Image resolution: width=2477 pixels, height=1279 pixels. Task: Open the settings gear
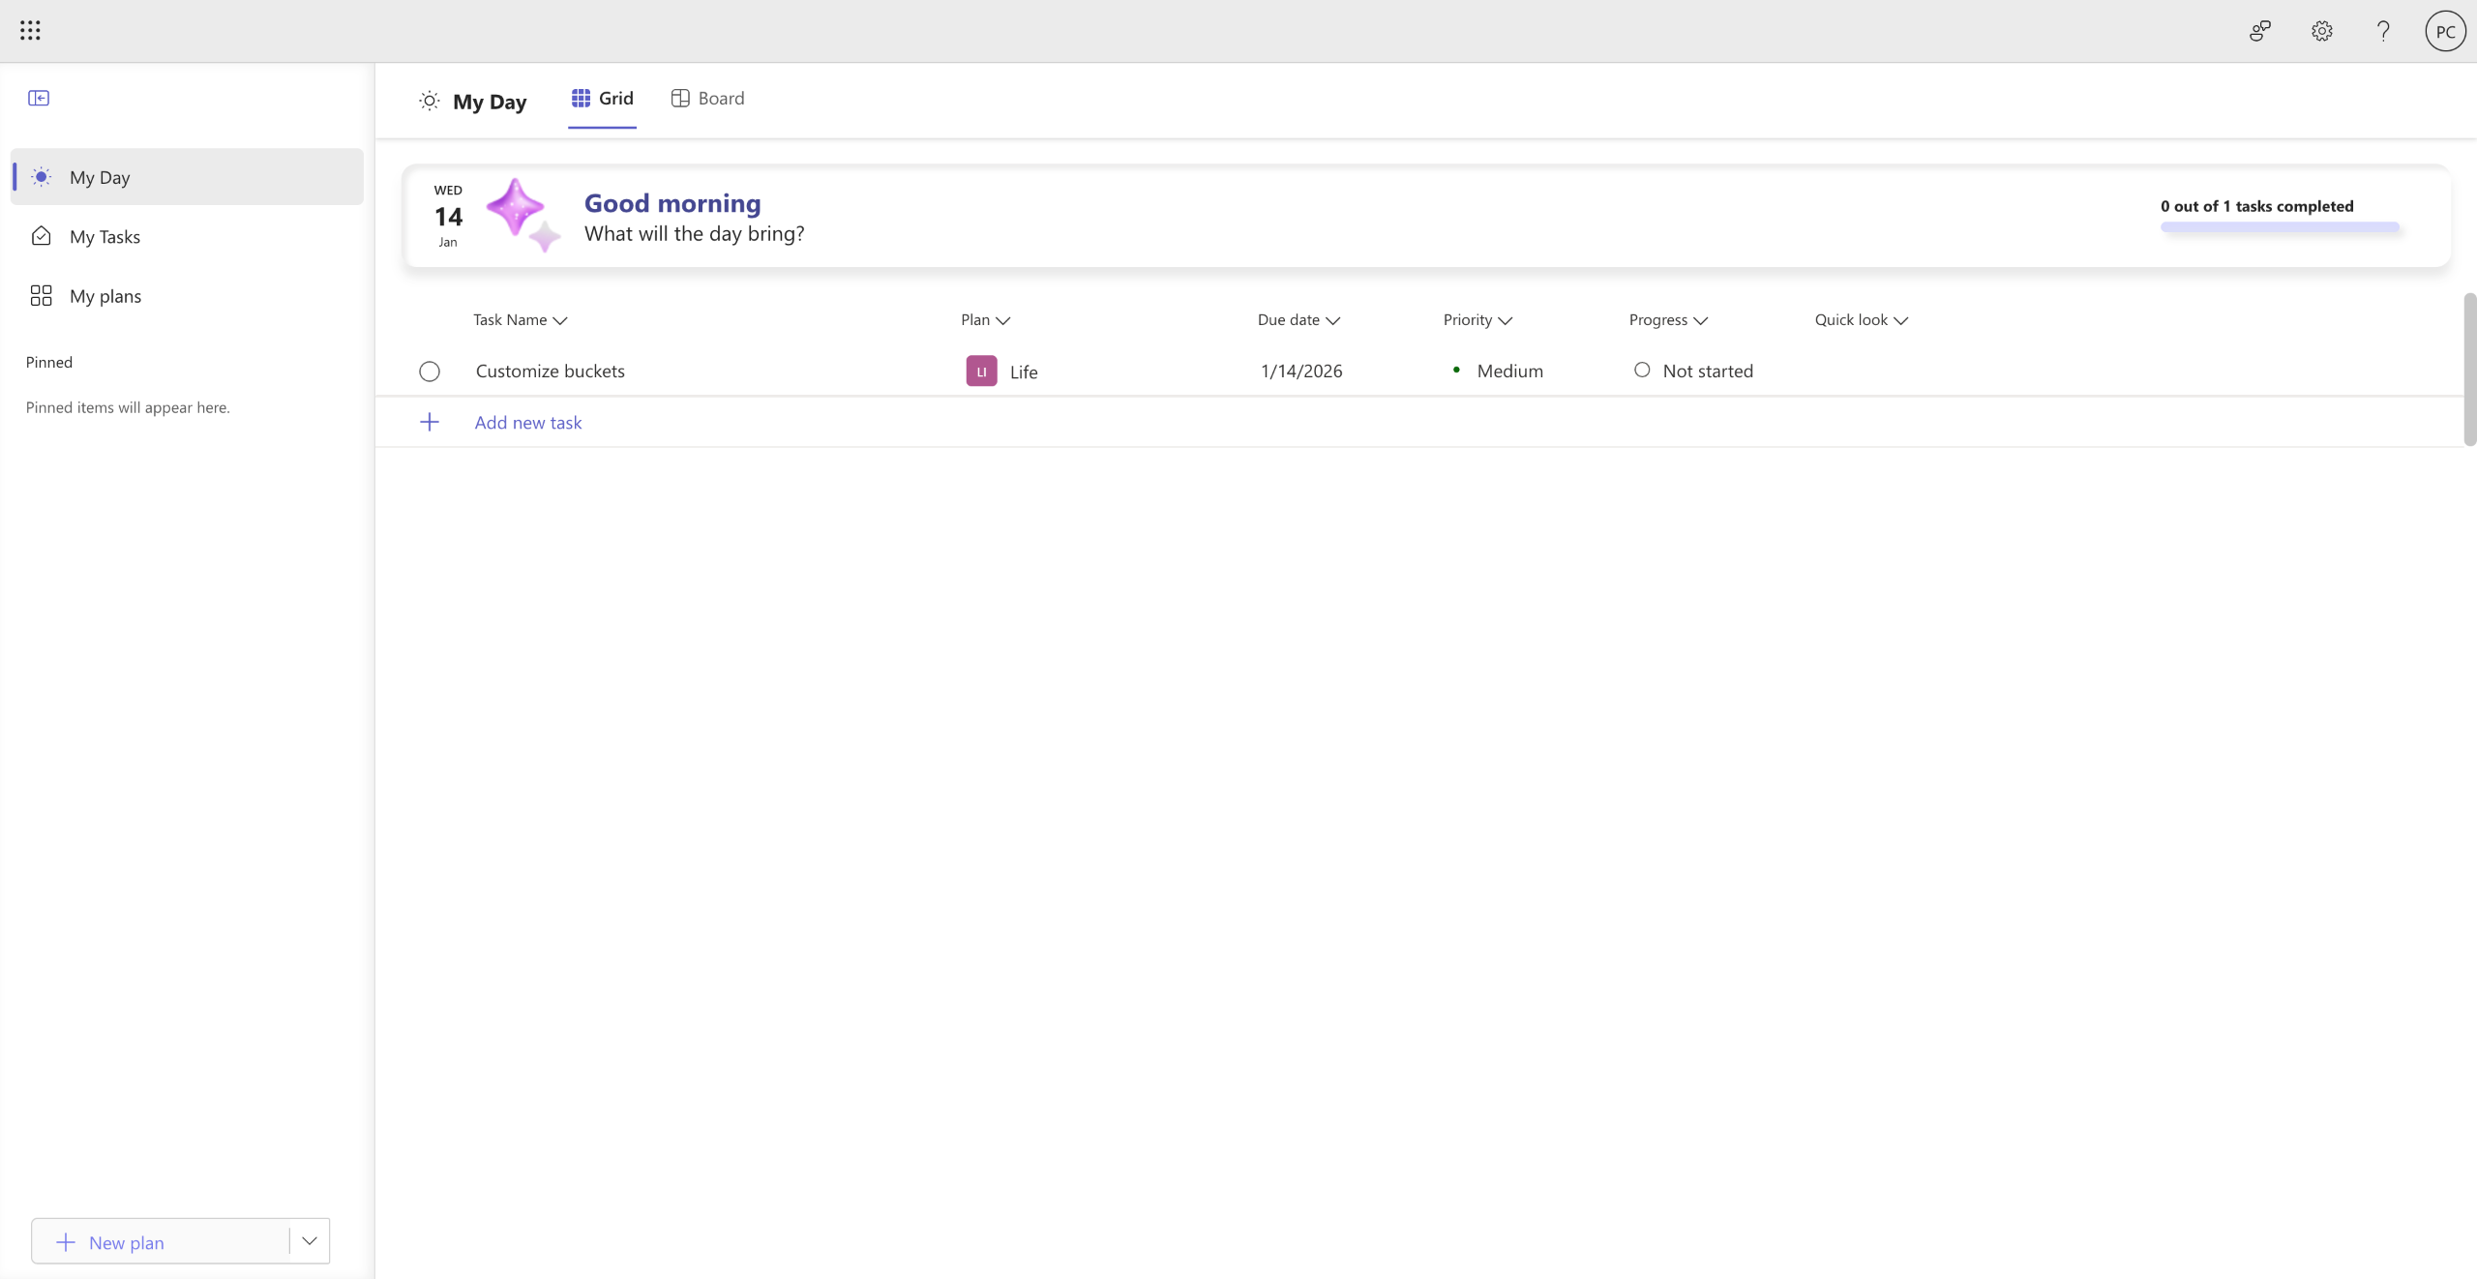point(2321,31)
